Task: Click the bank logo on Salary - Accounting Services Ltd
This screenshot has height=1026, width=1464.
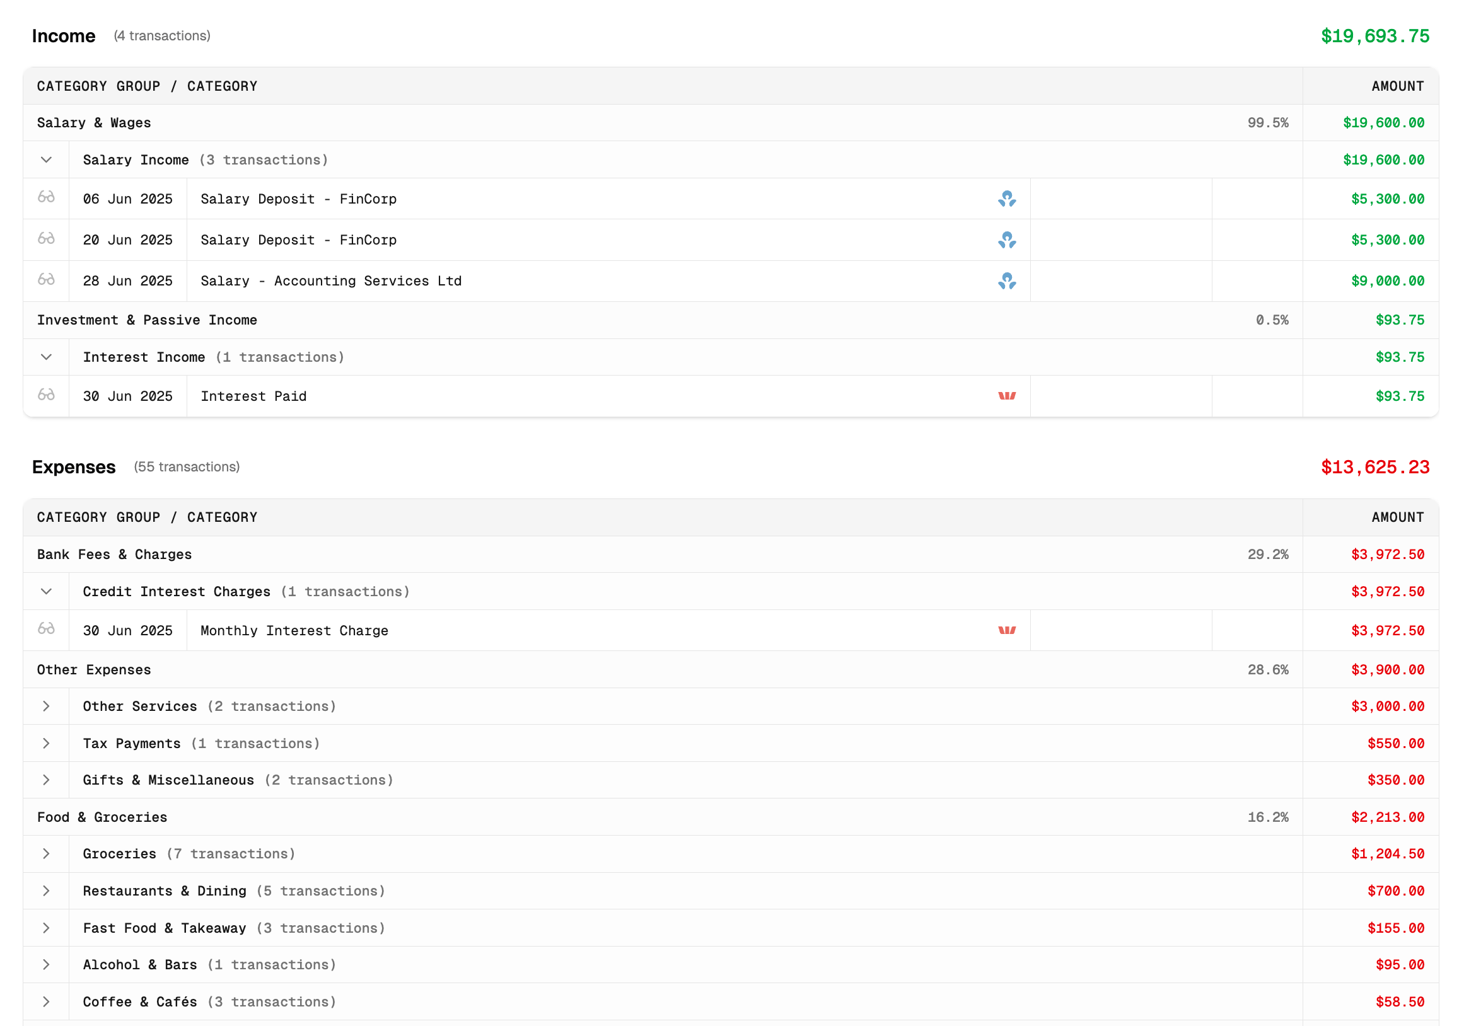Action: [x=1008, y=281]
